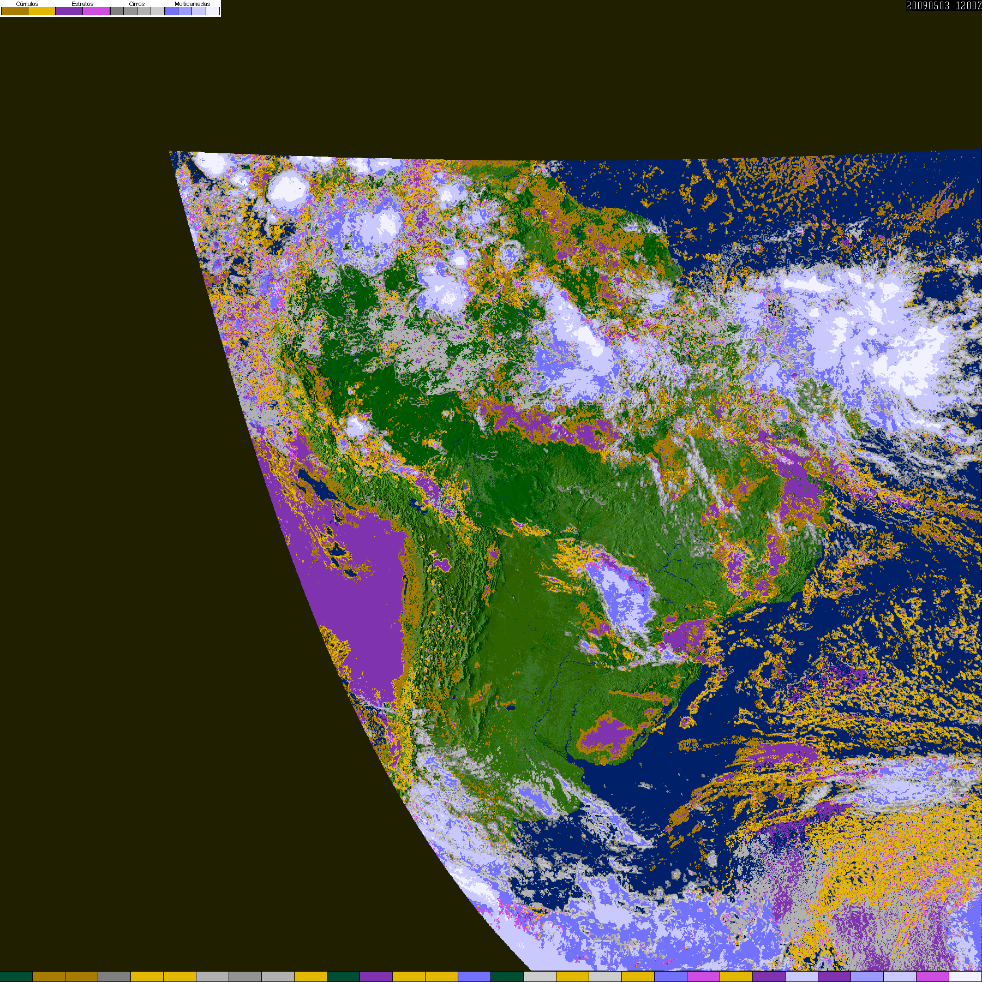Click the darkest blue Multicamadas legend swatch
Image resolution: width=982 pixels, height=982 pixels.
tap(171, 11)
